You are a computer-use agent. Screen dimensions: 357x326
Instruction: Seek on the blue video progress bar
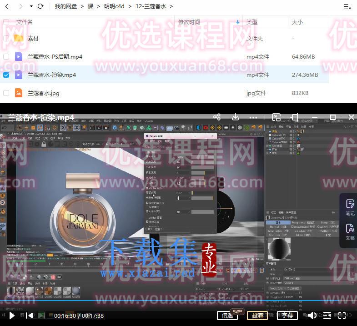click(178, 301)
